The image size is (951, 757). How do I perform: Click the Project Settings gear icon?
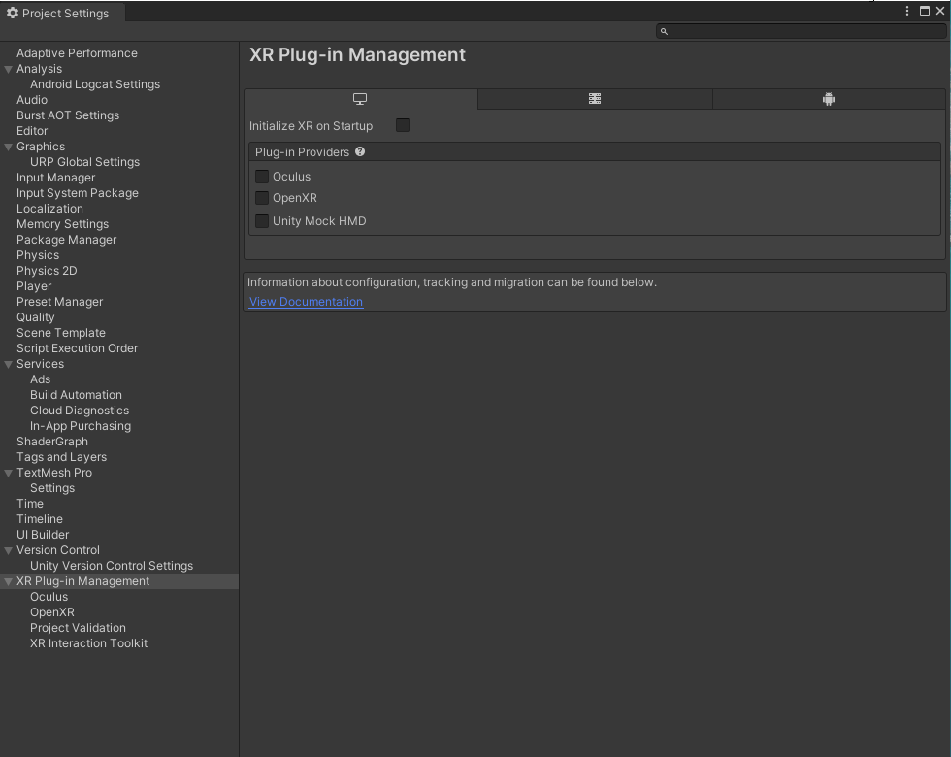pyautogui.click(x=13, y=14)
